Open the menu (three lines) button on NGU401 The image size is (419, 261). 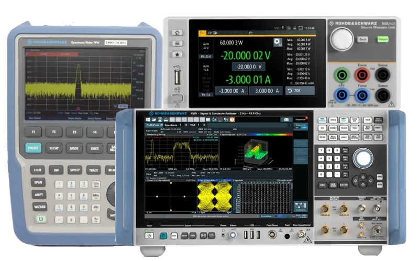pos(177,43)
